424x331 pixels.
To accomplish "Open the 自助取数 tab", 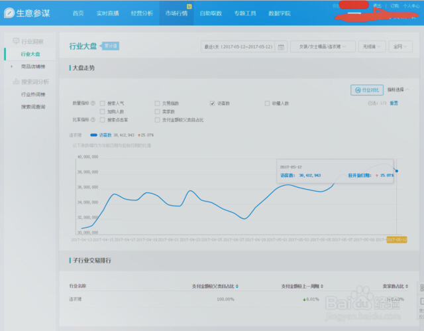I will (x=211, y=13).
